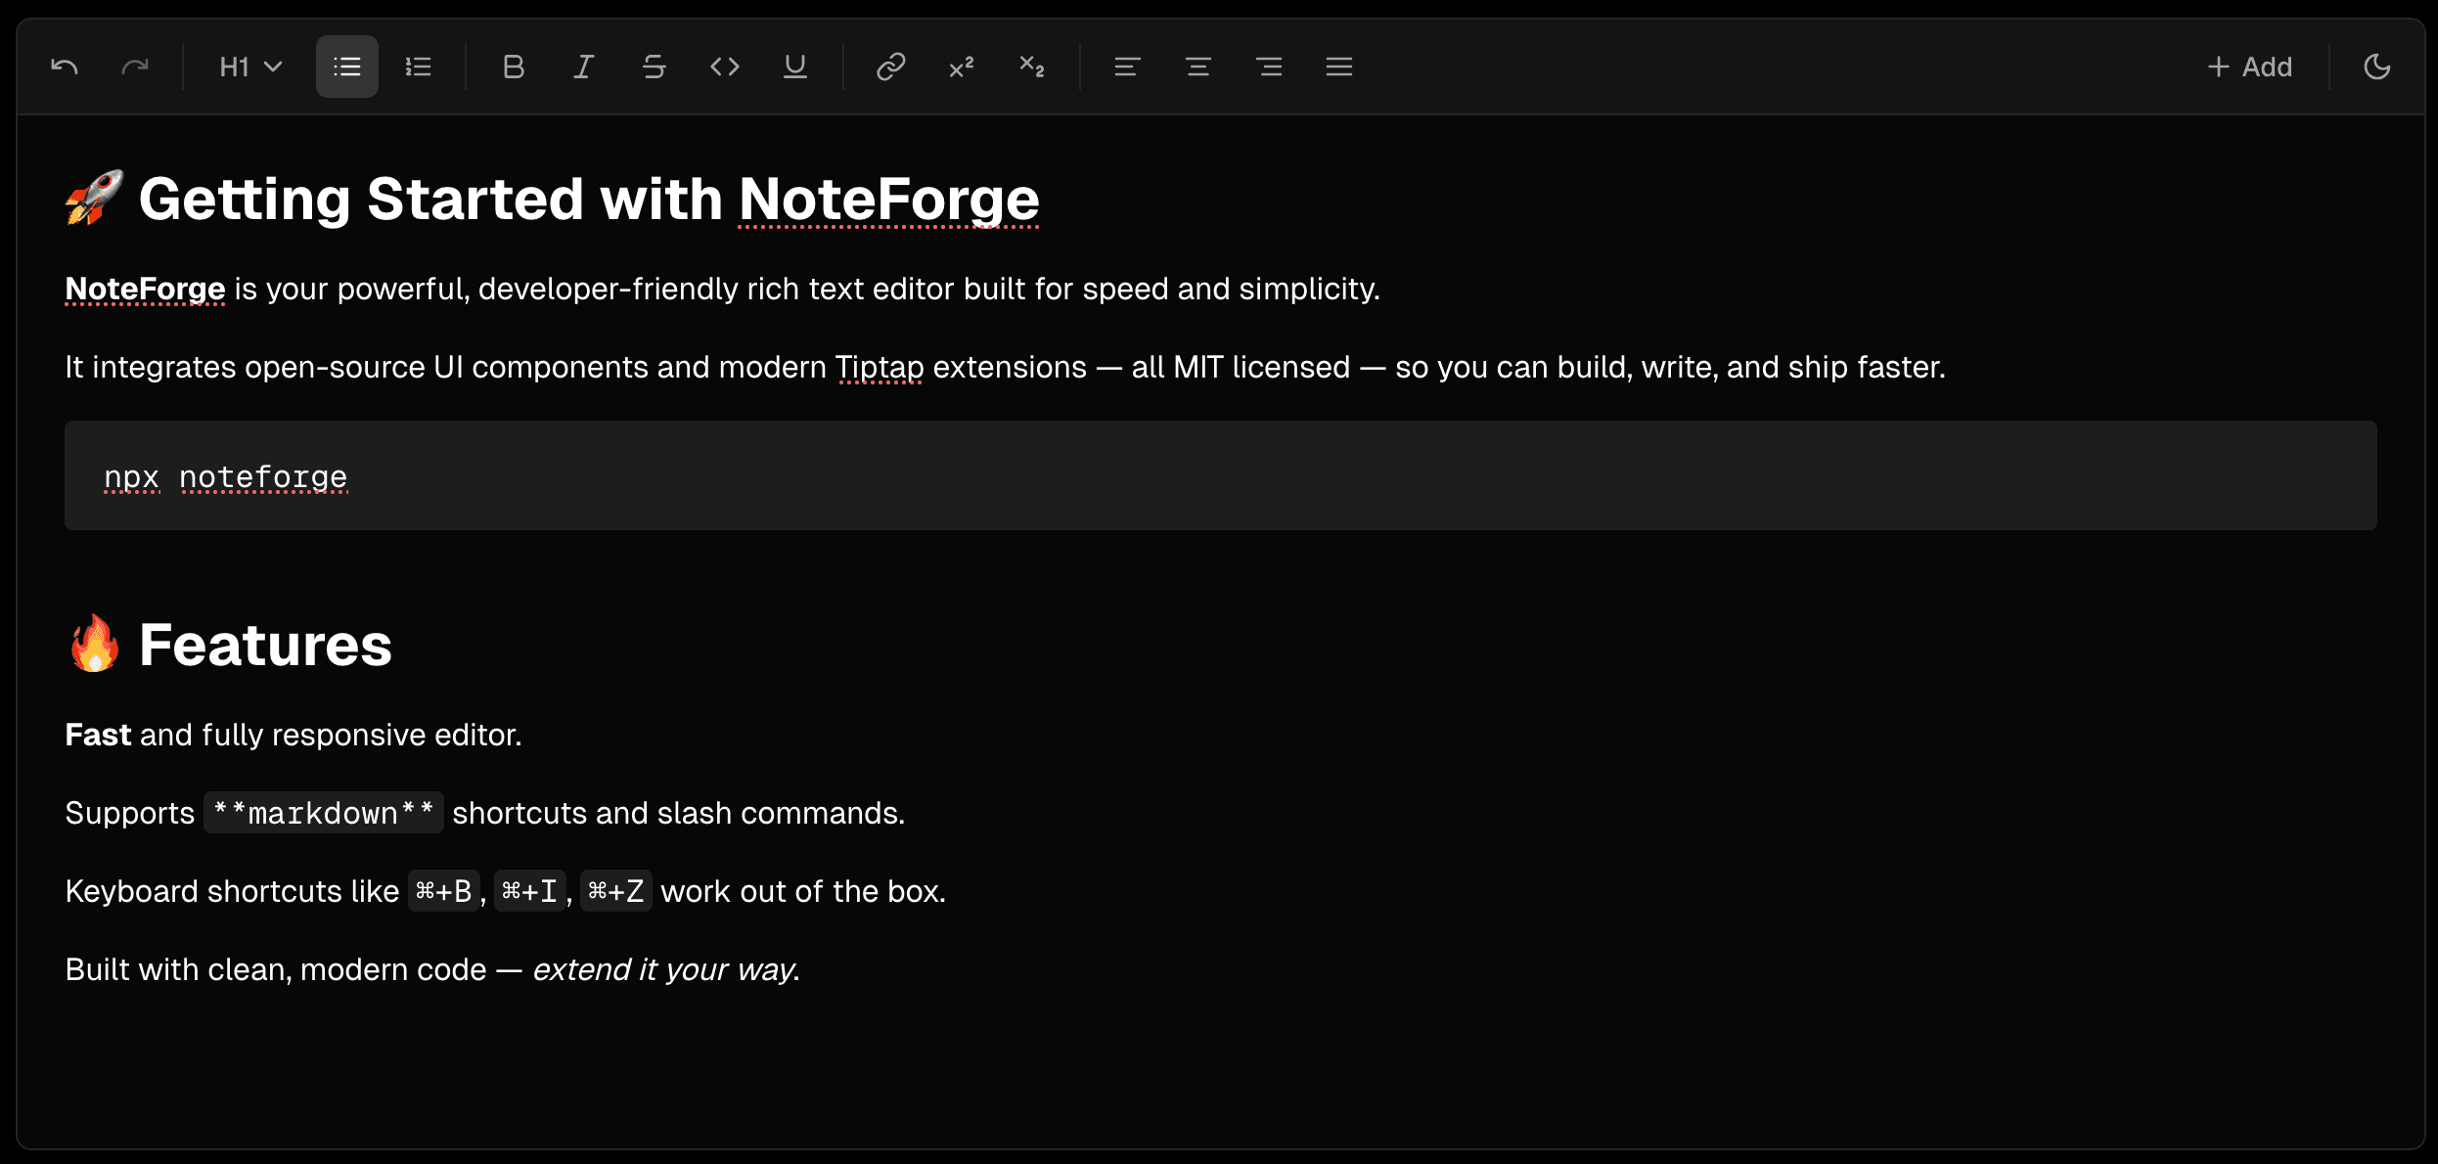Click the Add button
Screen dimensions: 2438x1164
coord(2250,67)
